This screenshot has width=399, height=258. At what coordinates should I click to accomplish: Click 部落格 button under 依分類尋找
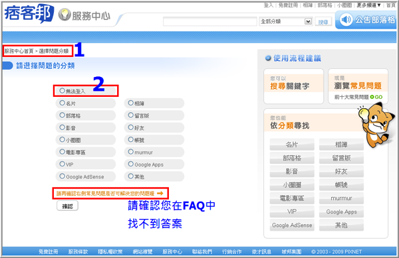point(292,158)
